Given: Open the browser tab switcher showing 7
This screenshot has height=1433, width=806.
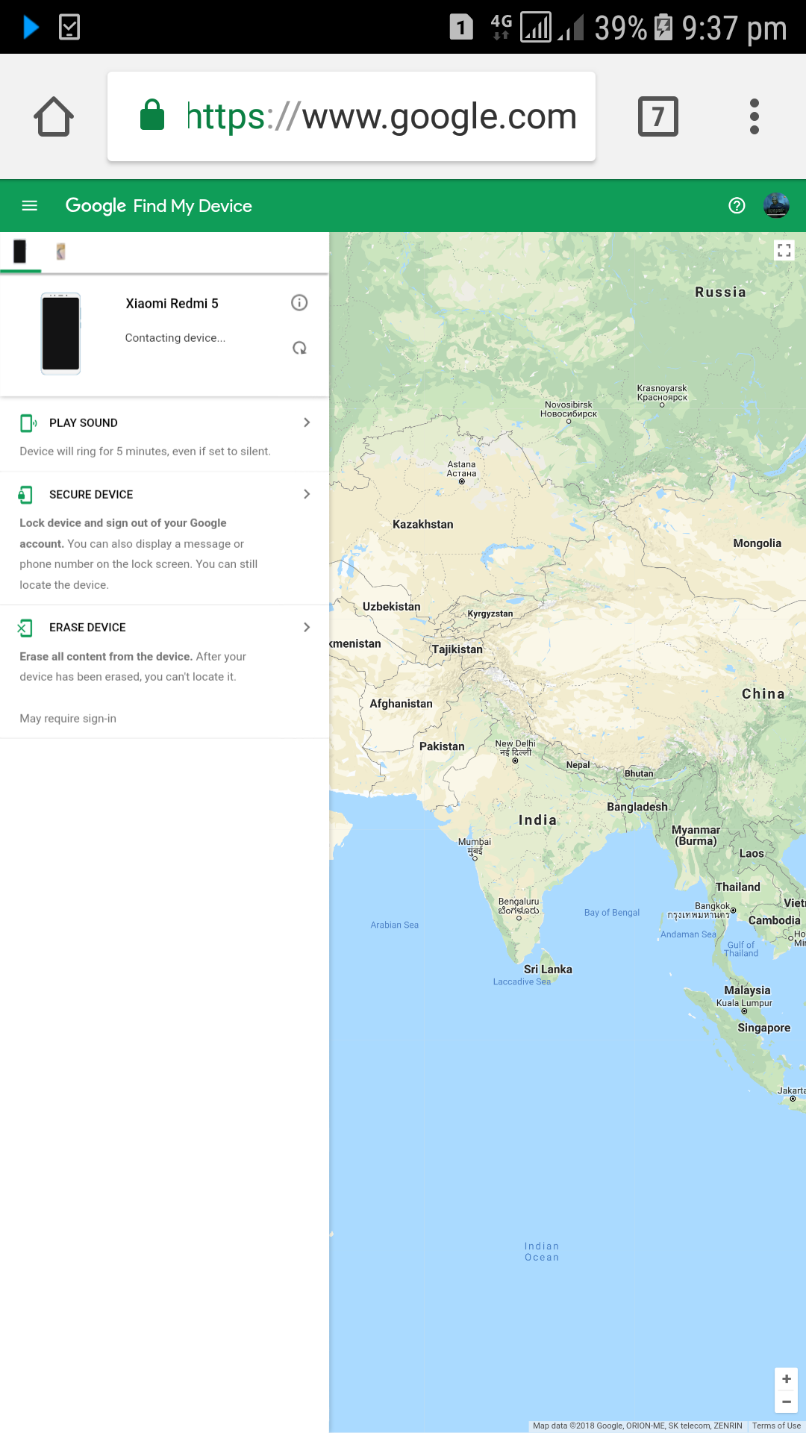Looking at the screenshot, I should click(658, 116).
